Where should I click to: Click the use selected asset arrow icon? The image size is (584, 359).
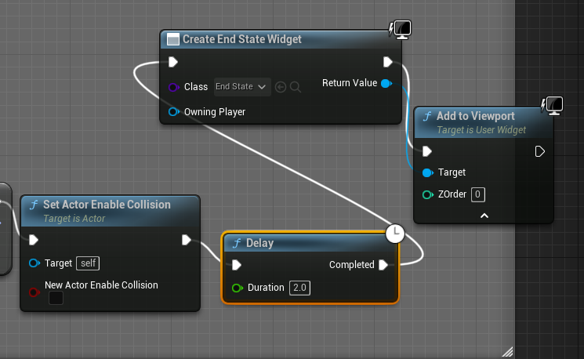coord(281,87)
